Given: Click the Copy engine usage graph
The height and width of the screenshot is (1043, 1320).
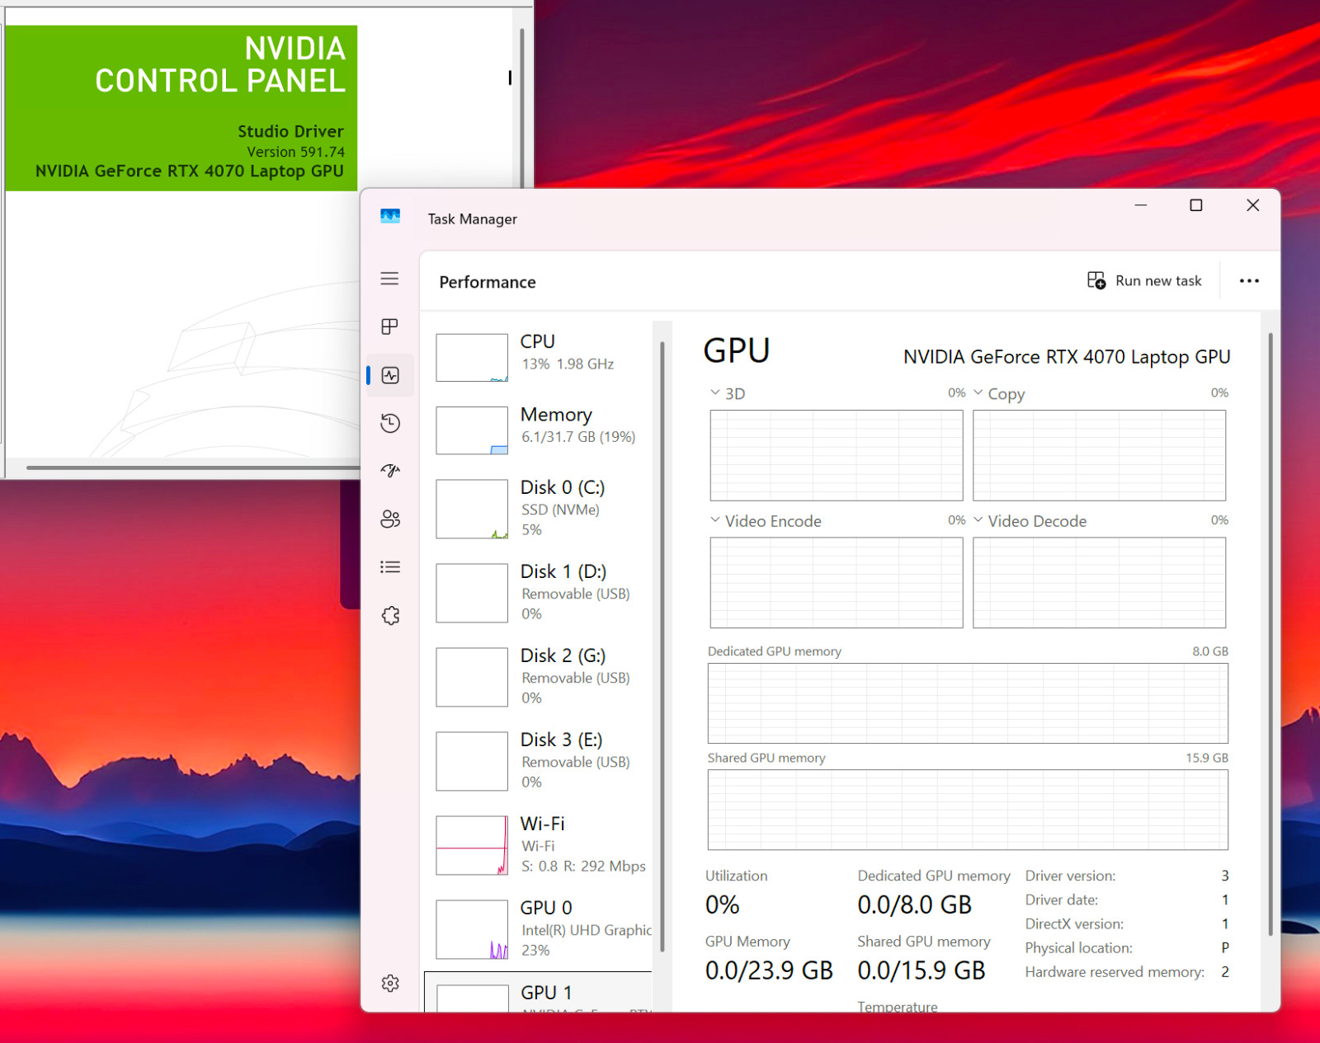Looking at the screenshot, I should click(1099, 455).
